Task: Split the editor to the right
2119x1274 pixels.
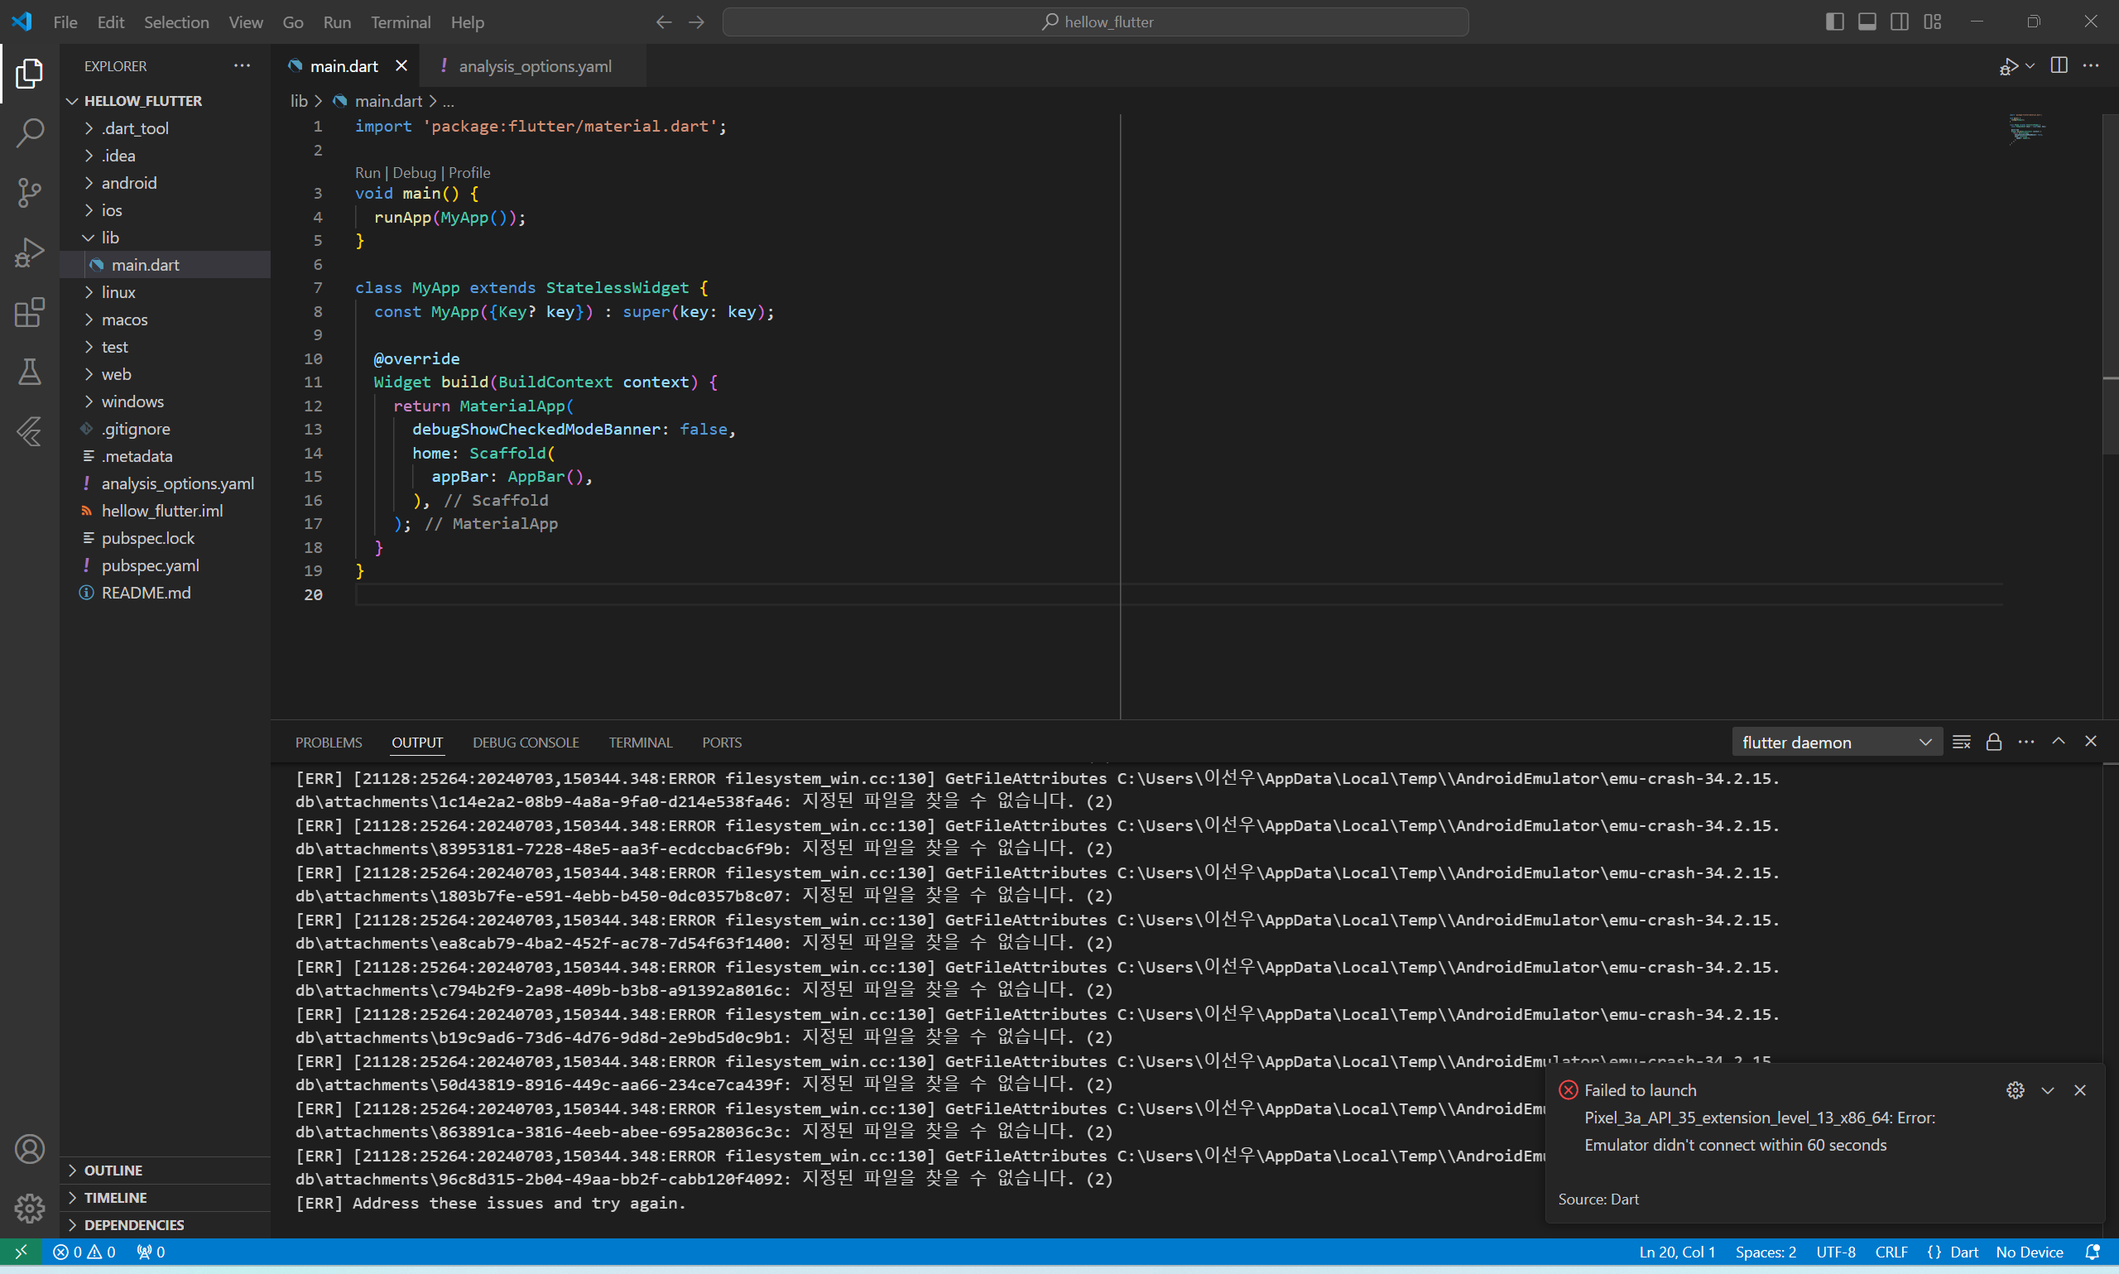Action: coord(2059,66)
